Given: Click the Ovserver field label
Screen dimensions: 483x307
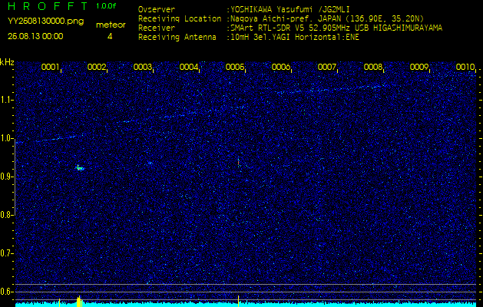Looking at the screenshot, I should click(157, 9).
